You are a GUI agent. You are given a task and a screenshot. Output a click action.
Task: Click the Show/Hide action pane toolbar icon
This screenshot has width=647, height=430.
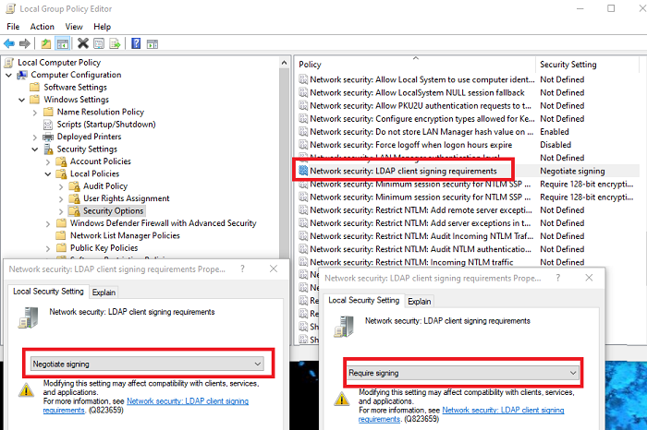pyautogui.click(x=153, y=43)
